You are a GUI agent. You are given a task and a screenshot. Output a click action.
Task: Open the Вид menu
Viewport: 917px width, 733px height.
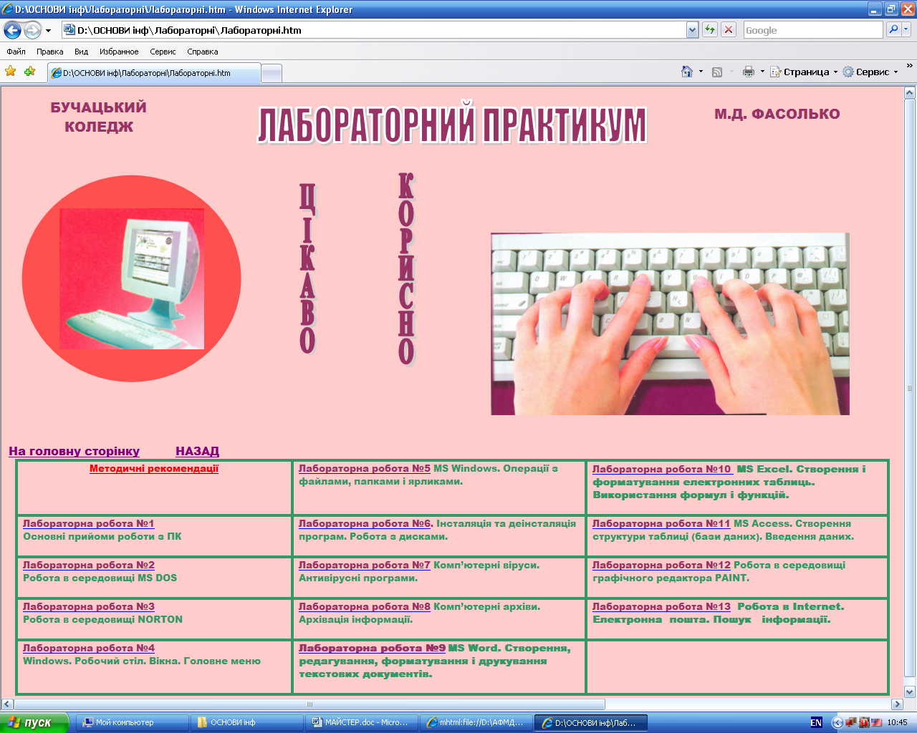click(82, 52)
